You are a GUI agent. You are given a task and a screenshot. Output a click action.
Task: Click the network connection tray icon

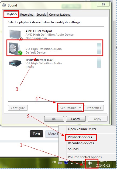[83, 163]
